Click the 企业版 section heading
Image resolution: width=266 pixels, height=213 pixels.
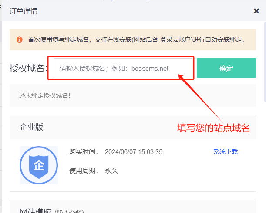pos(31,127)
